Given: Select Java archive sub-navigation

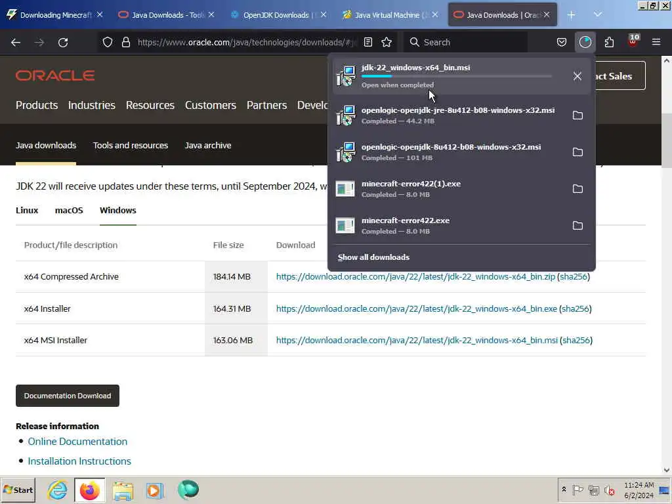Looking at the screenshot, I should click(x=208, y=145).
